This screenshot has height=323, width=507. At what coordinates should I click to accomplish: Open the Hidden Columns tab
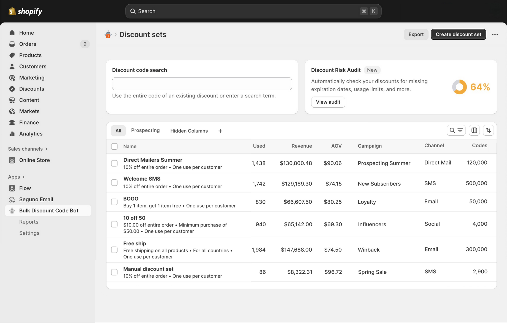tap(189, 131)
